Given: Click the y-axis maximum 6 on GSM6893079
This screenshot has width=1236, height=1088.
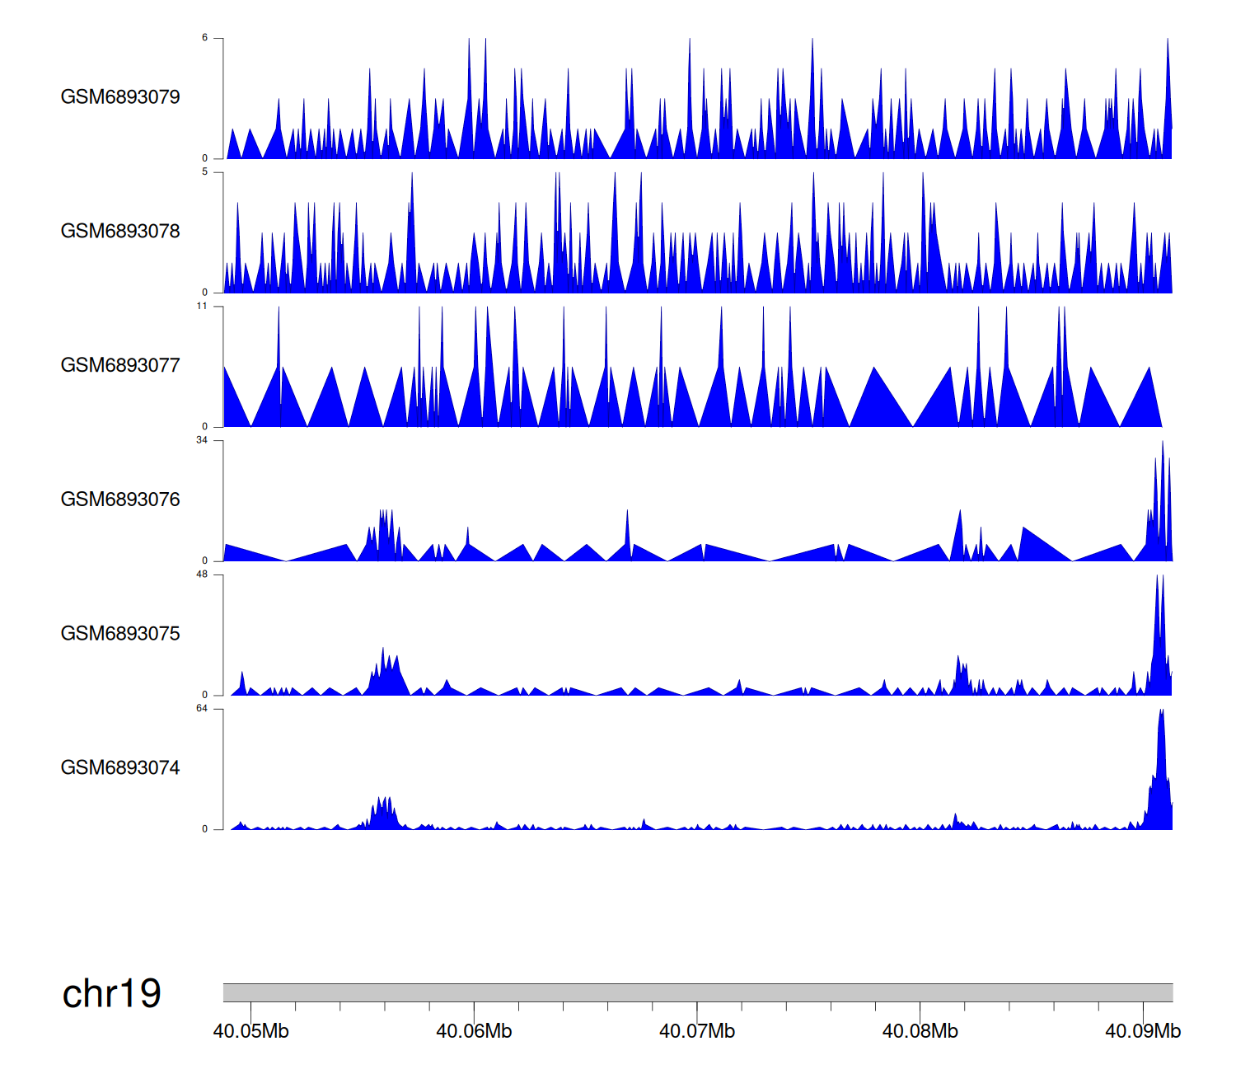Looking at the screenshot, I should click(204, 38).
